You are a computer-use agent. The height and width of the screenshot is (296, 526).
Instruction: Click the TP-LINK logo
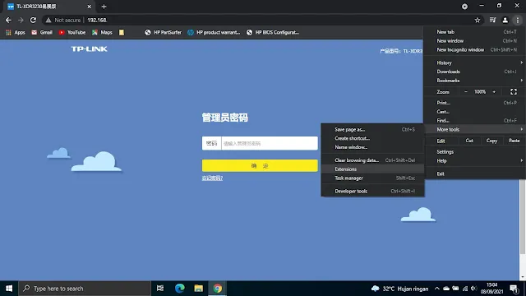tap(89, 49)
